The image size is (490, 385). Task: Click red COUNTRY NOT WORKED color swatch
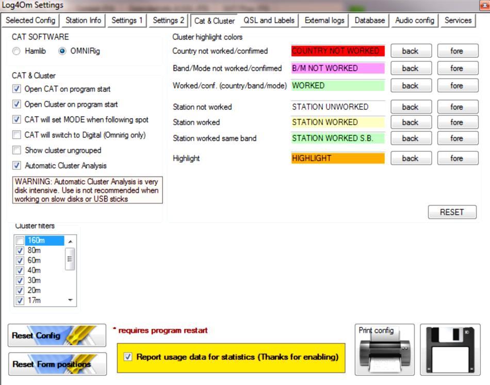pos(338,51)
